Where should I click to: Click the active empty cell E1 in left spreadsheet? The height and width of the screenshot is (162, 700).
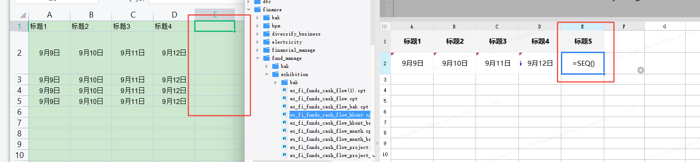[x=215, y=26]
